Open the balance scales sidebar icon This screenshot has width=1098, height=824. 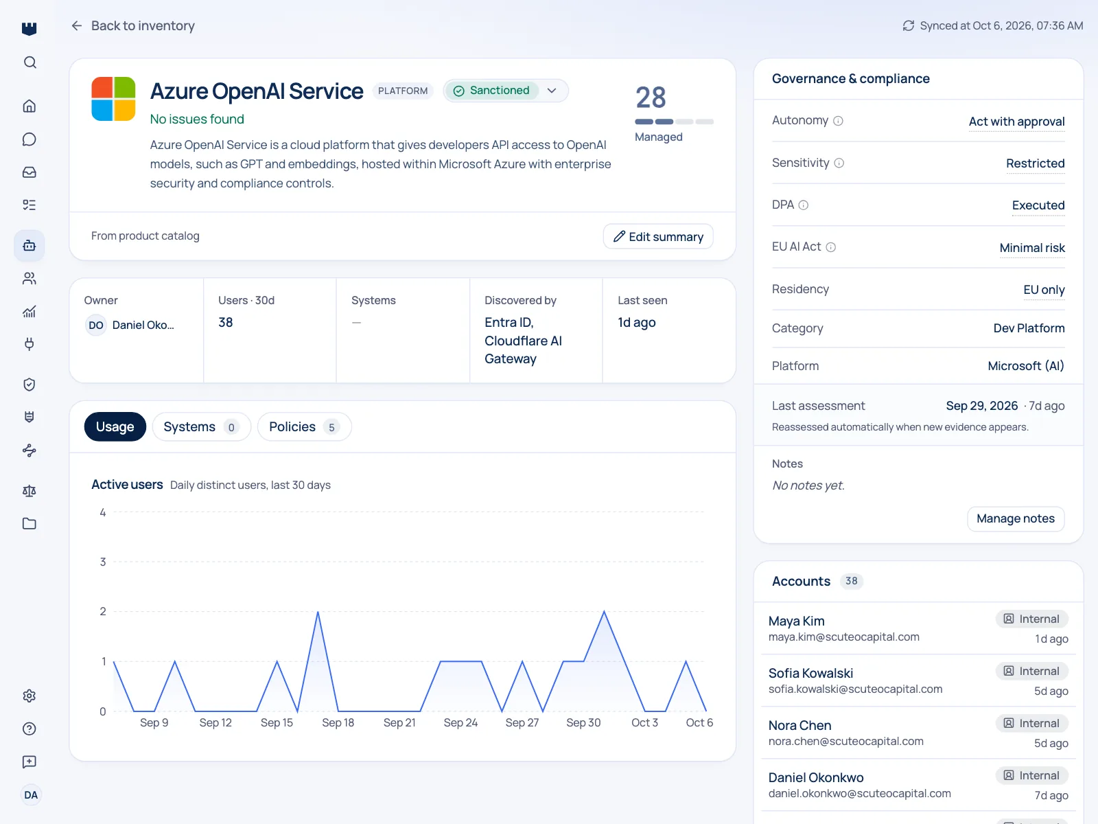click(x=30, y=490)
